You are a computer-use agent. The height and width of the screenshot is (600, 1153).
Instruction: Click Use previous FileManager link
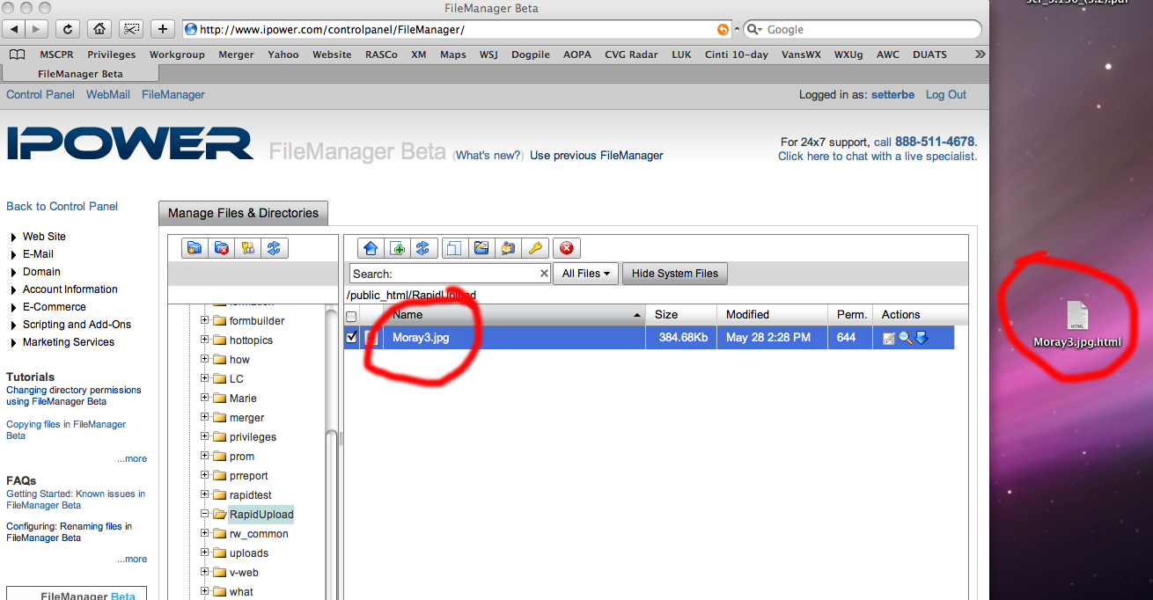tap(597, 156)
